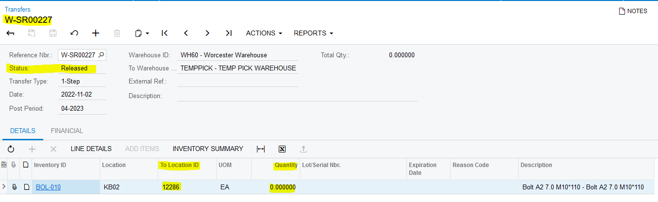Click the Reference Nbr. search field
Screen dimensions: 658x202
point(78,55)
